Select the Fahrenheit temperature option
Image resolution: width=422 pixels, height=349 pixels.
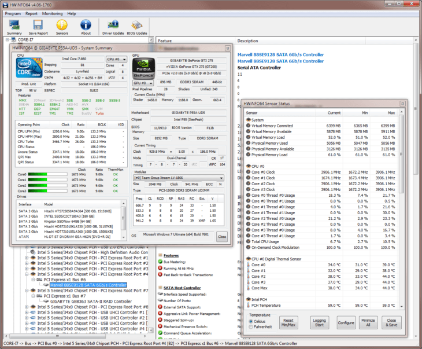(251, 327)
